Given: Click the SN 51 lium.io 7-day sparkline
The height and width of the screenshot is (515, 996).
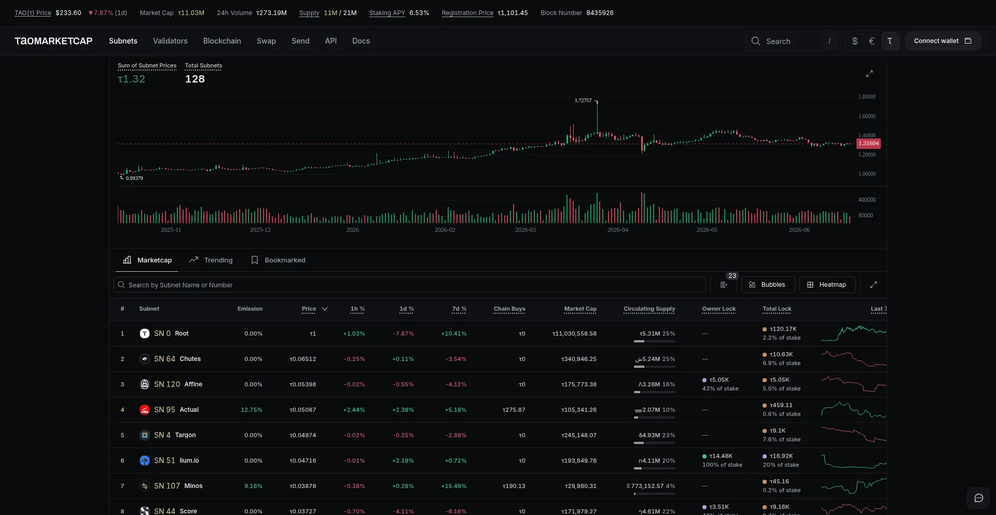Looking at the screenshot, I should (854, 461).
